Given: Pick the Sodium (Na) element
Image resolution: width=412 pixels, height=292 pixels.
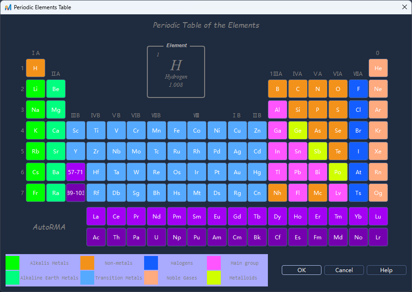Looking at the screenshot, I should coord(36,109).
